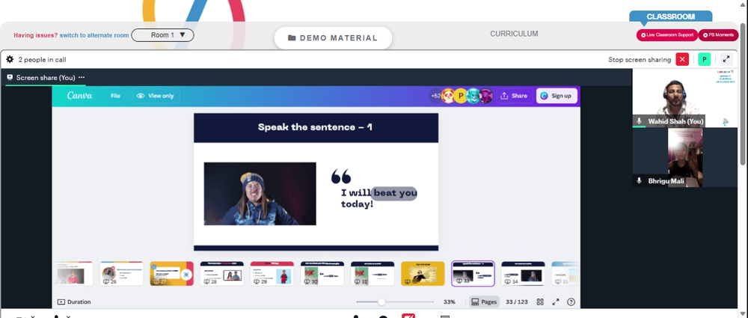Open slide thumbnail 34
The height and width of the screenshot is (318, 748).
(524, 274)
